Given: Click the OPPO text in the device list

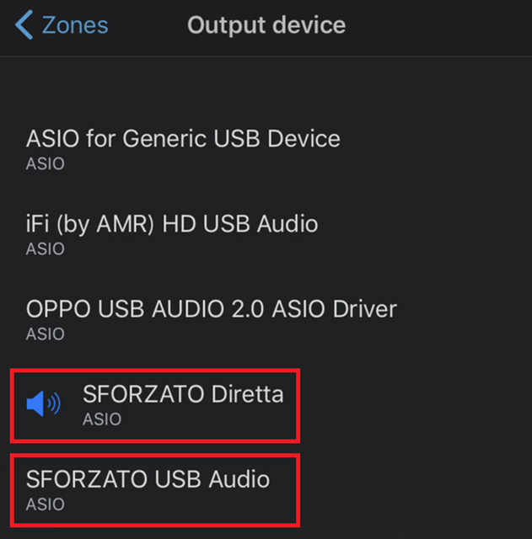Looking at the screenshot, I should pyautogui.click(x=55, y=309).
